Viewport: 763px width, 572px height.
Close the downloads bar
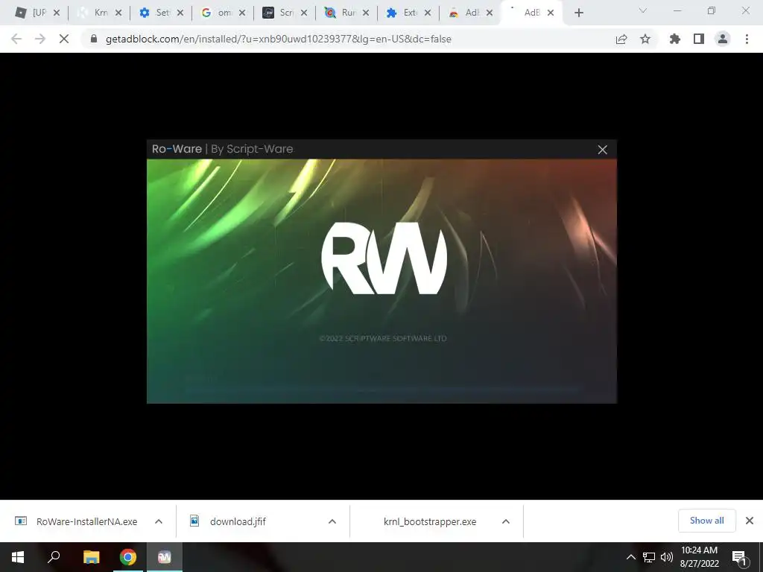[x=750, y=521]
